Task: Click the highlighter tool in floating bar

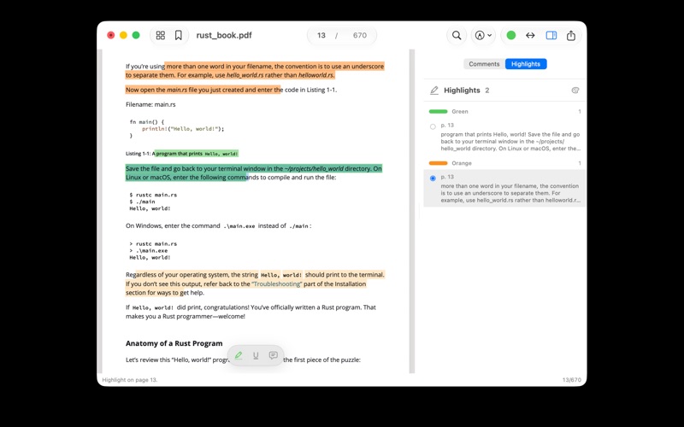Action: pyautogui.click(x=239, y=355)
